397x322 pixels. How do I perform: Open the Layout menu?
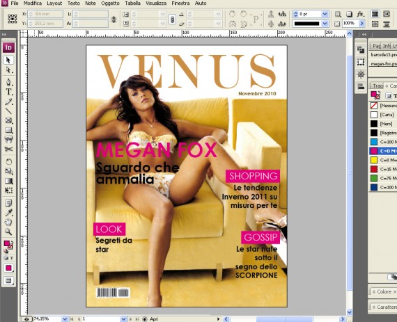pos(54,3)
